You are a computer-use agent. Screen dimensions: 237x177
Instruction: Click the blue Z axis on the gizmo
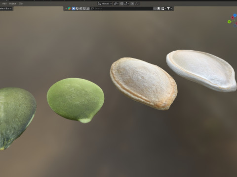tap(235, 15)
